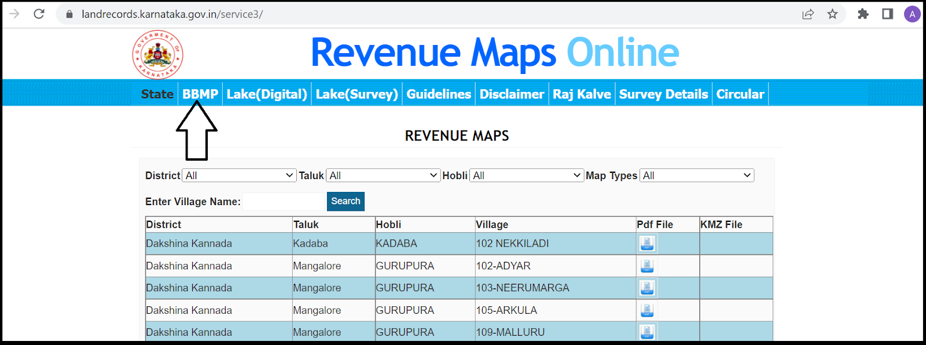Click the REVENUE MAPS heading

coord(457,136)
